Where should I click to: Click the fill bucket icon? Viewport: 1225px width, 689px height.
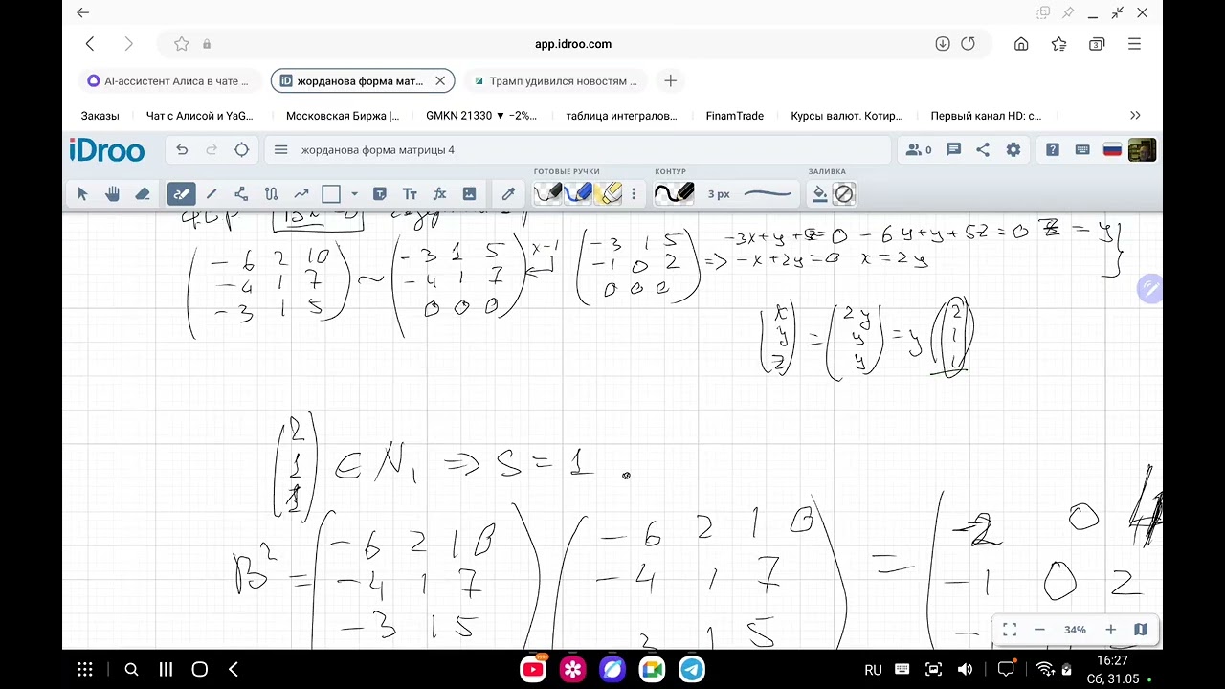pyautogui.click(x=820, y=194)
